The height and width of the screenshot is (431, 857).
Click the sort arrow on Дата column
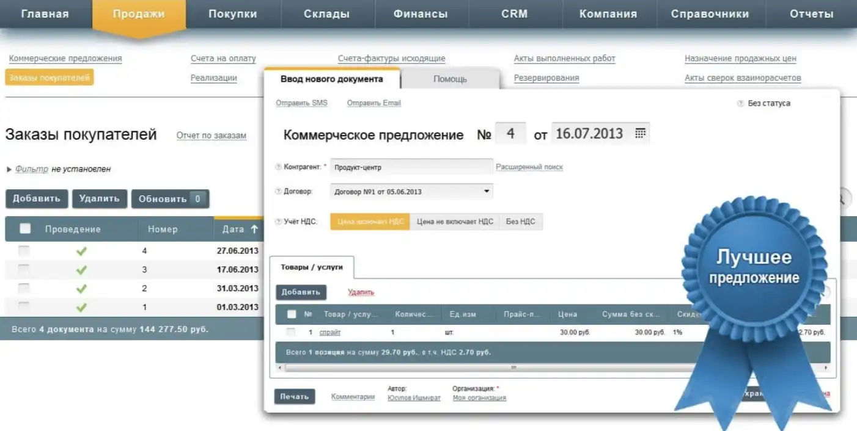click(x=254, y=228)
